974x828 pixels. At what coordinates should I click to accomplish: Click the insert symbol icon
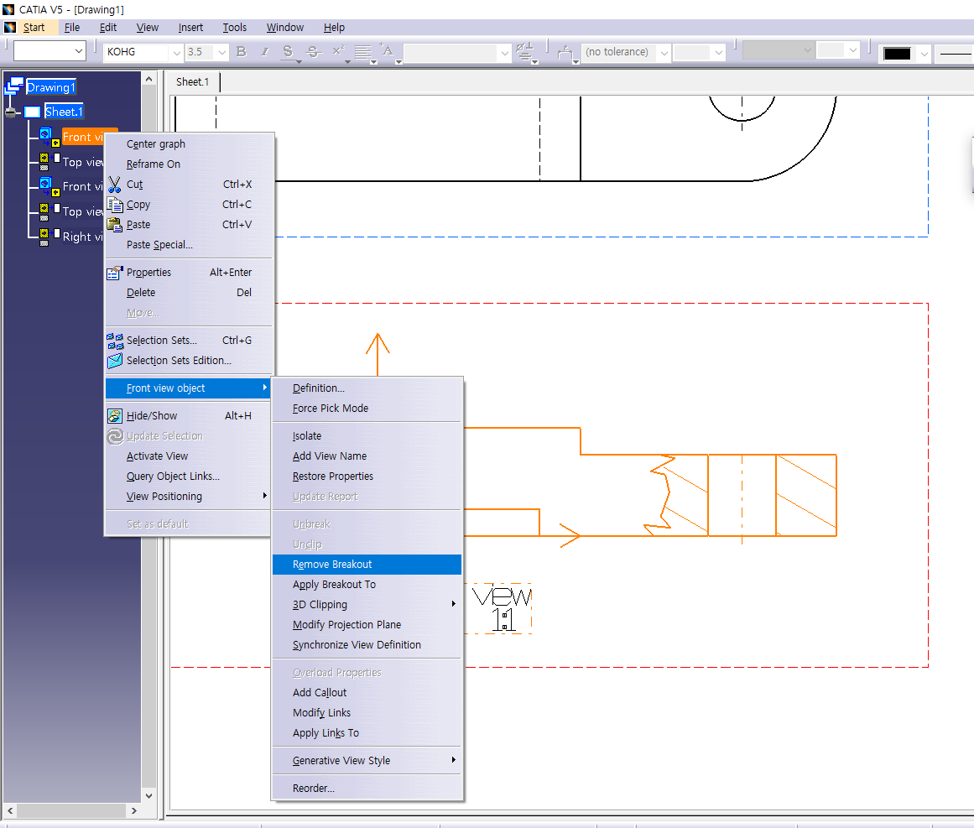tap(525, 52)
